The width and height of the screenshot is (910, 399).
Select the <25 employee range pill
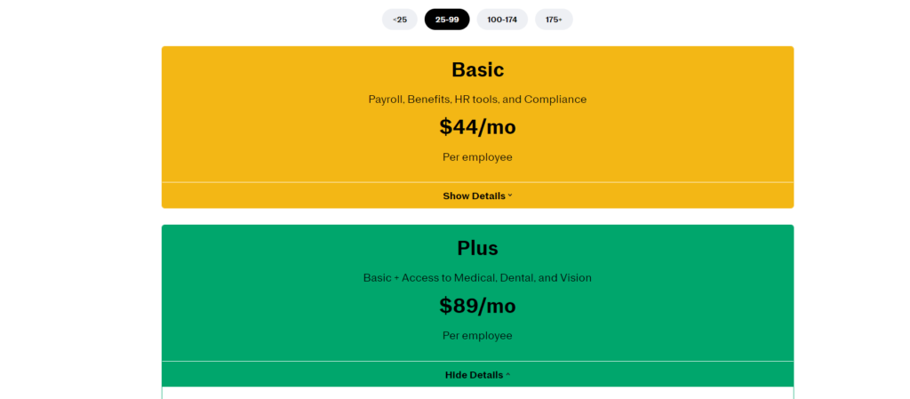click(x=400, y=20)
